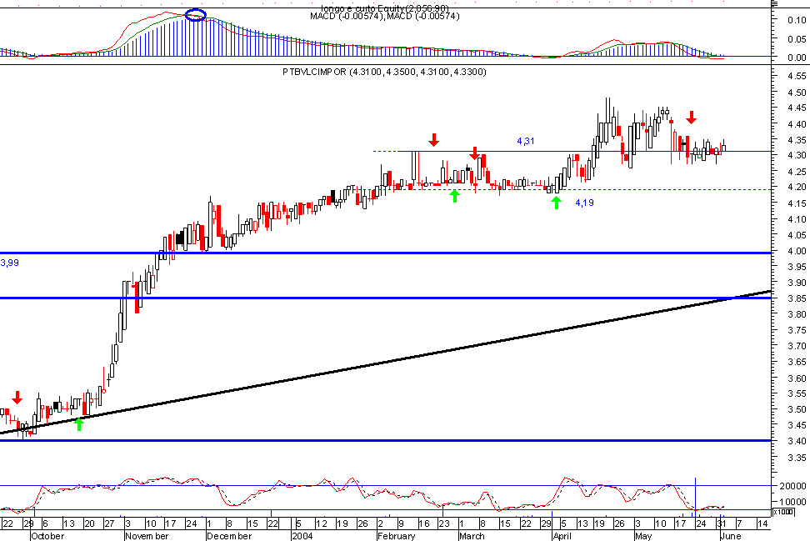This screenshot has width=810, height=541.
Task: Click the 4.55 price axis value
Action: click(x=797, y=76)
